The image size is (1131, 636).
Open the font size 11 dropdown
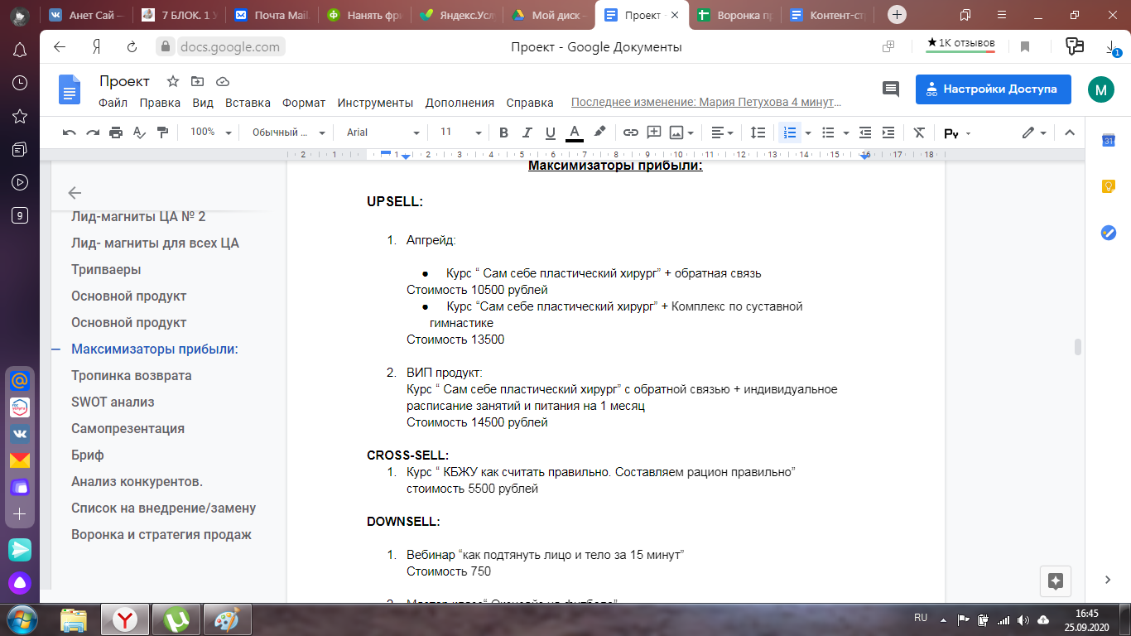point(460,132)
